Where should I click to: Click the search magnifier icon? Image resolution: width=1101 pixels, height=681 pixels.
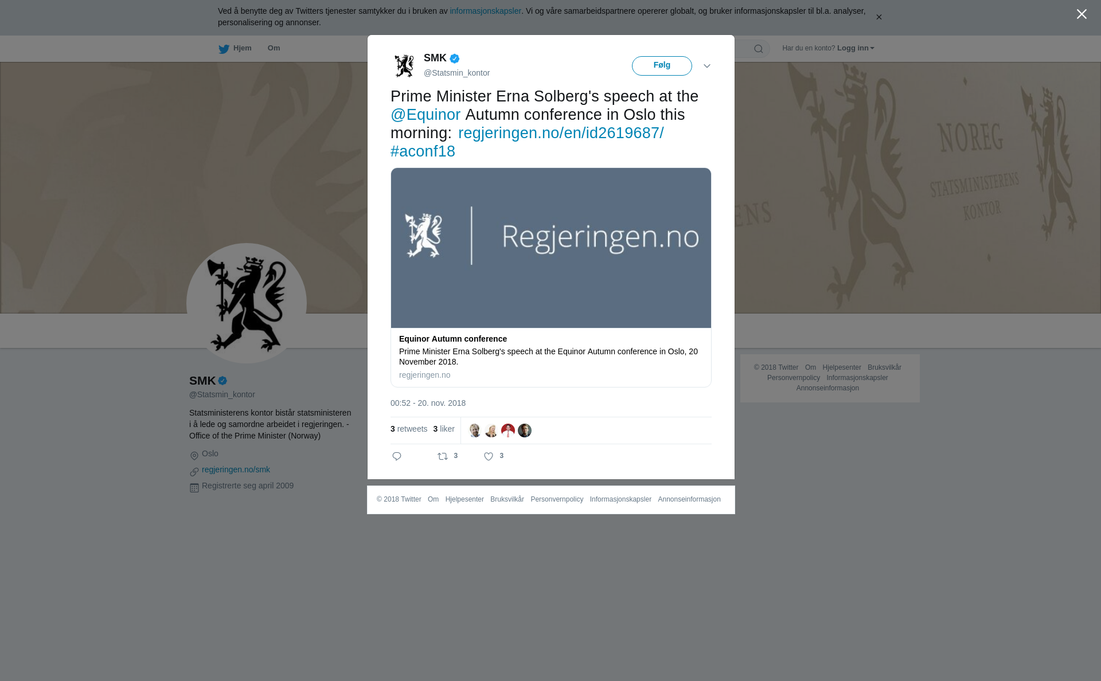click(x=759, y=49)
